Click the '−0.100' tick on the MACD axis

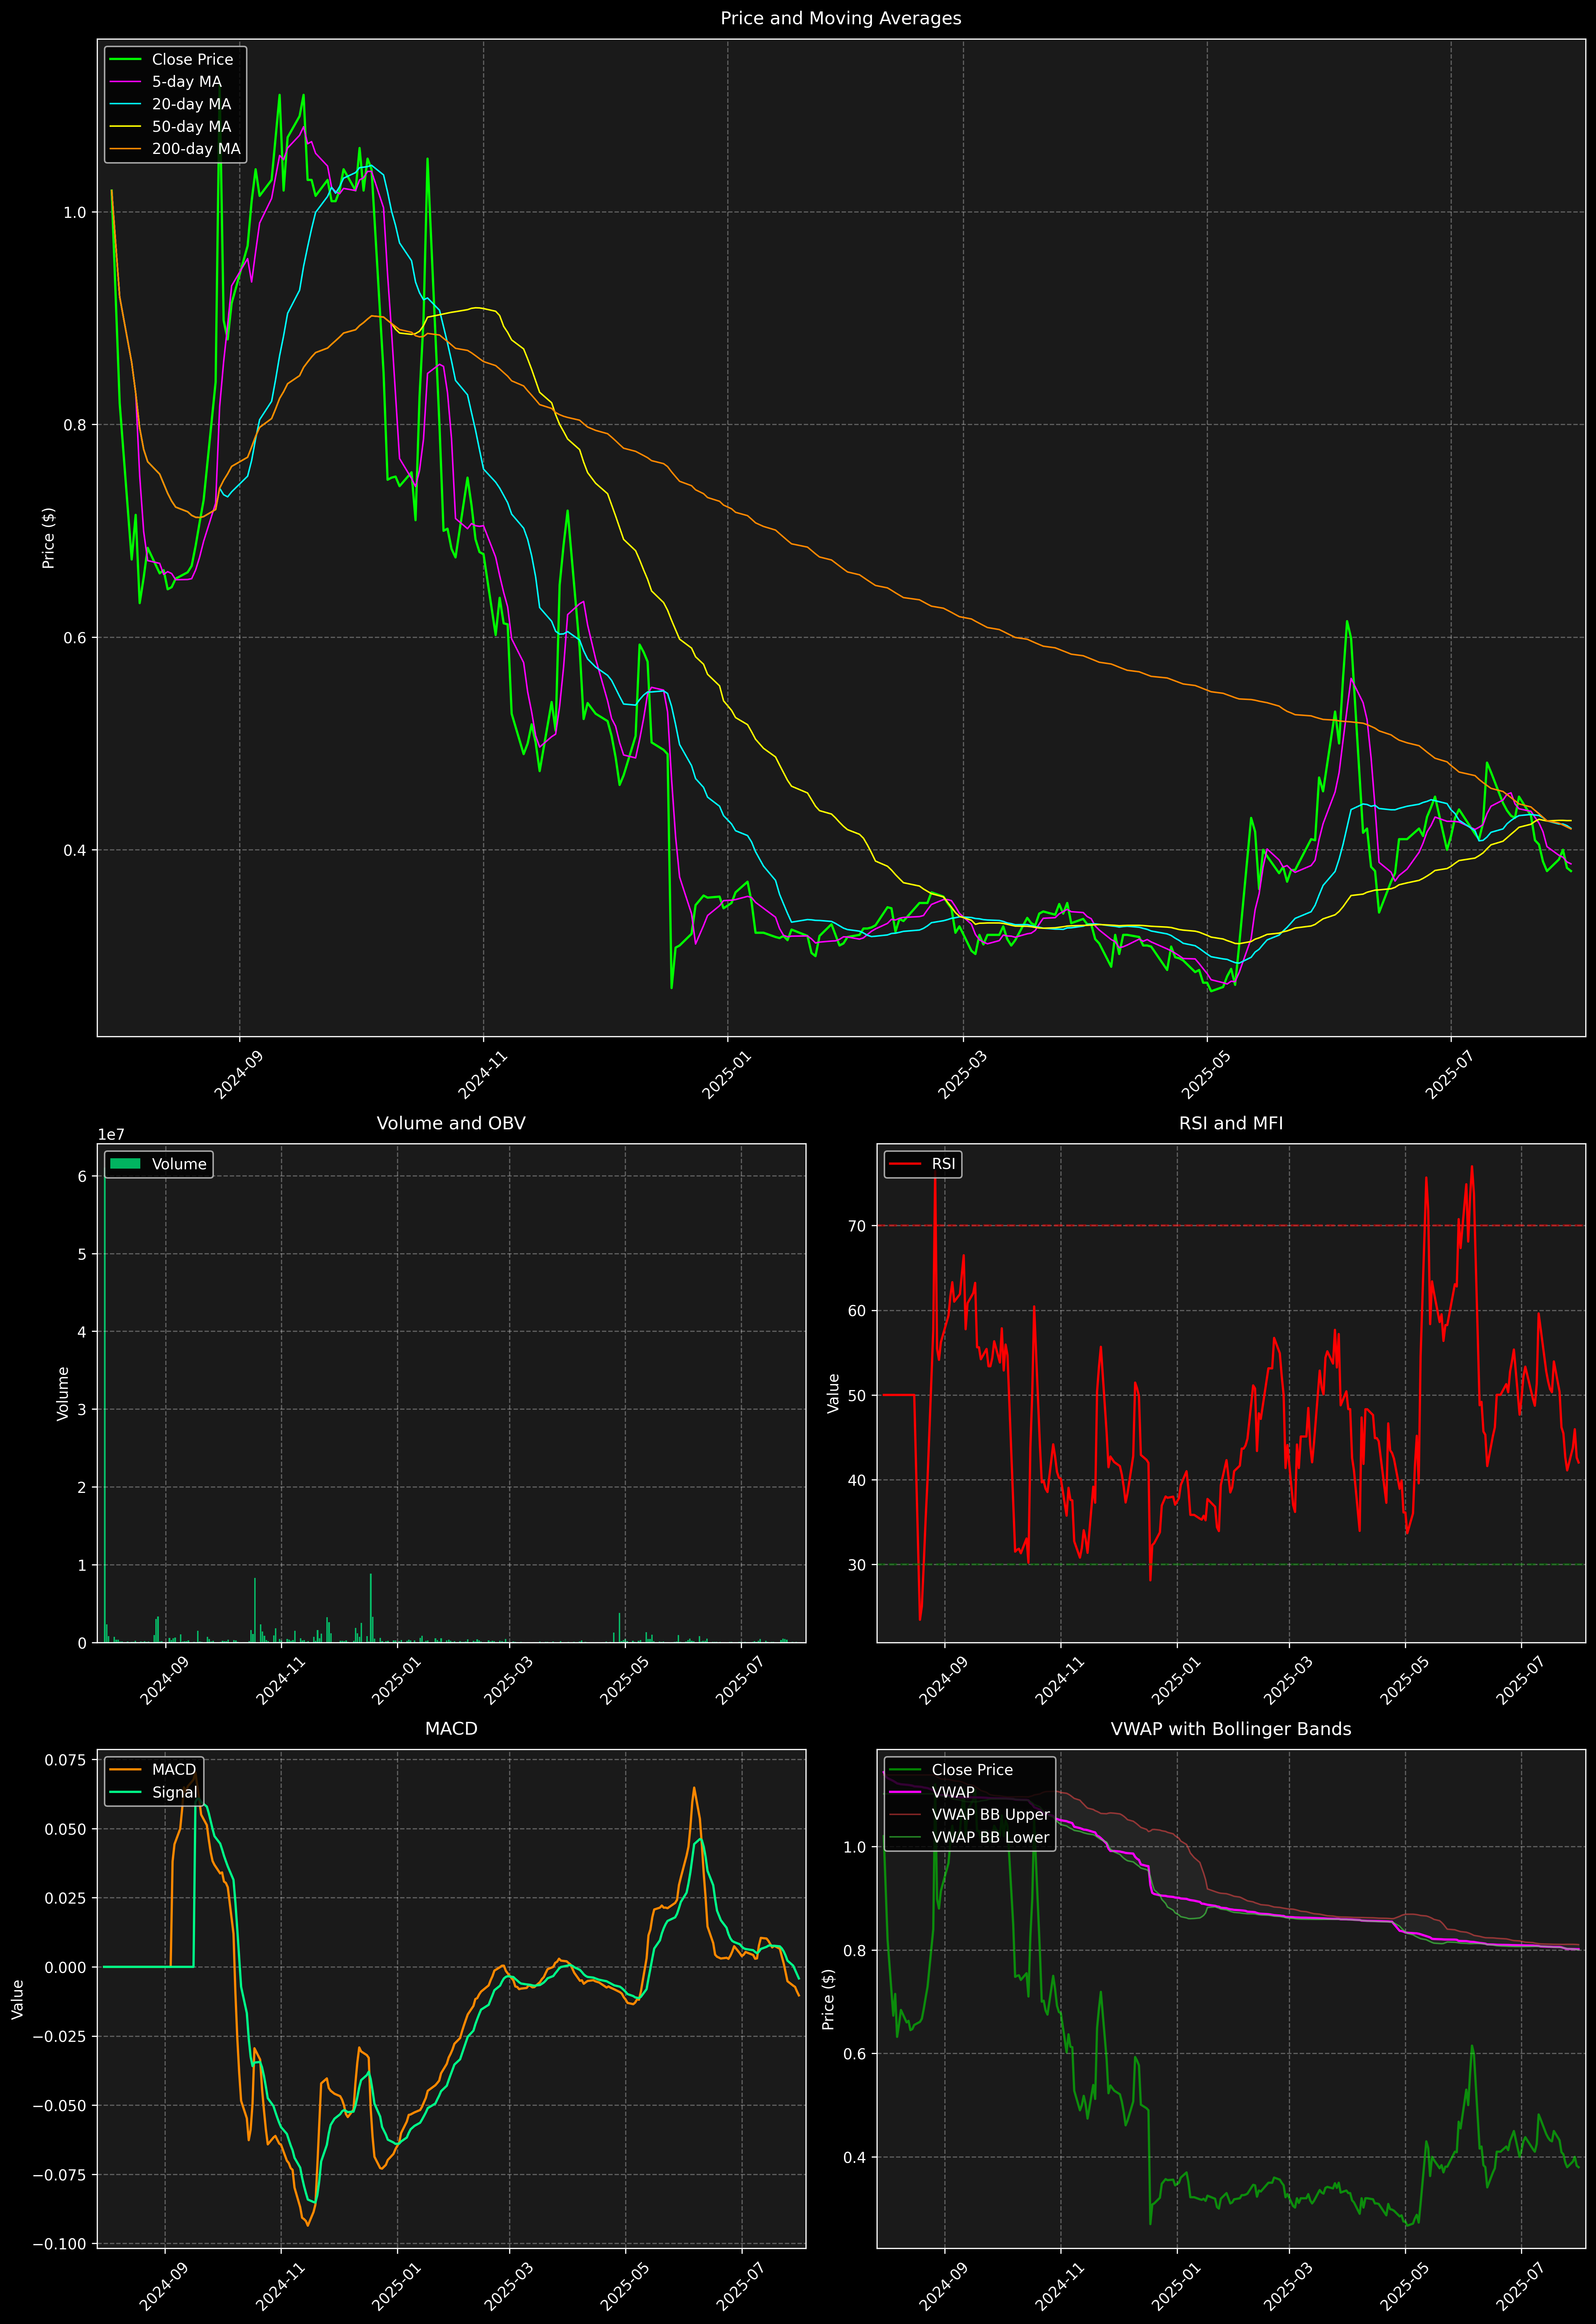[x=59, y=2244]
